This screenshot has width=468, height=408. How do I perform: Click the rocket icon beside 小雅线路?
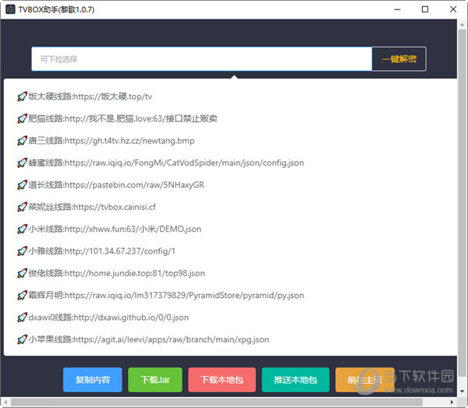22,251
